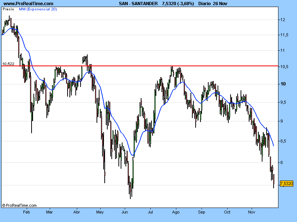Click the yellow 7,5320 current price tag

coord(287,184)
